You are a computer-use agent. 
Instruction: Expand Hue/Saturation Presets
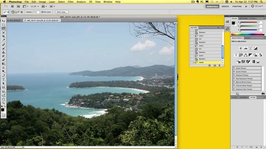pyautogui.click(x=234, y=79)
